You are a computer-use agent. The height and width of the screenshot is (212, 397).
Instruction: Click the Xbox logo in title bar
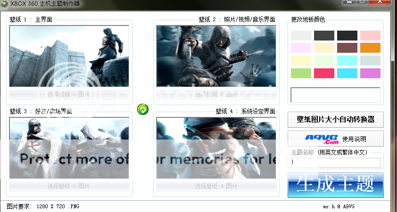[x=4, y=4]
